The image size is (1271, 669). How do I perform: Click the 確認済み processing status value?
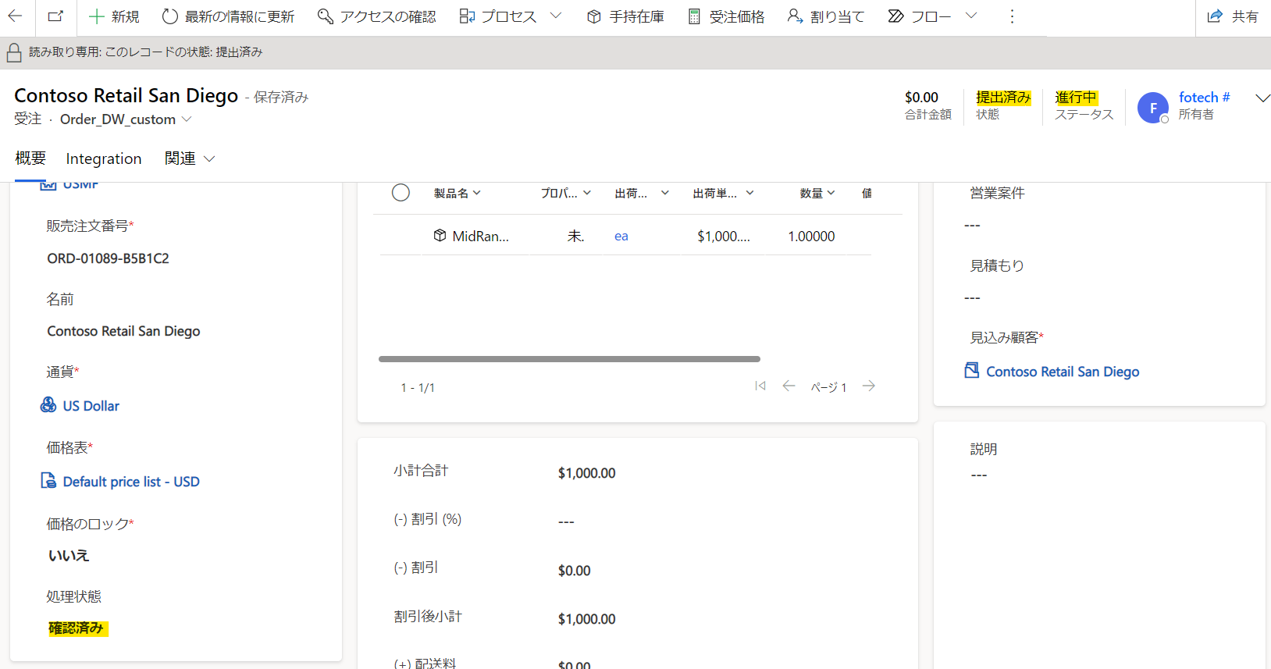77,628
